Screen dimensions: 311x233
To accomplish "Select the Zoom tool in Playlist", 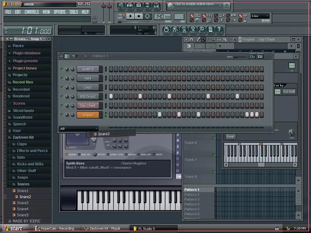I will coord(234,39).
